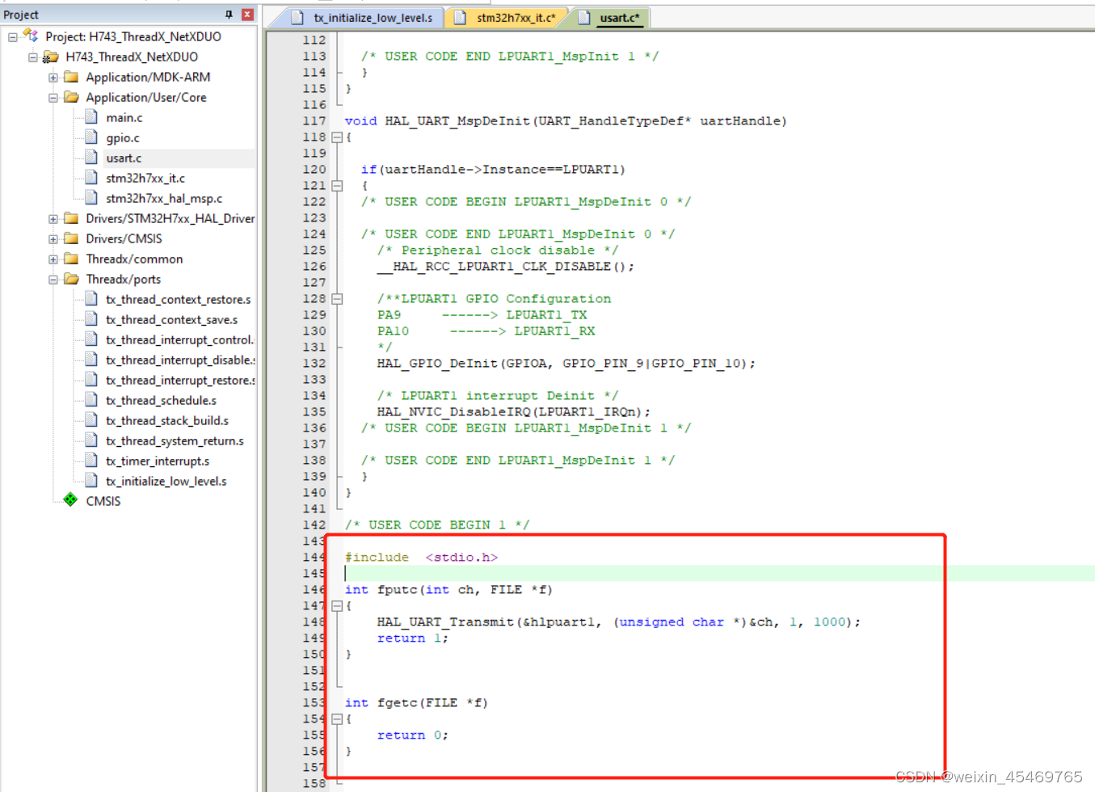Click the USER CODE BEGIN 1 comment
The image size is (1095, 792).
point(437,525)
